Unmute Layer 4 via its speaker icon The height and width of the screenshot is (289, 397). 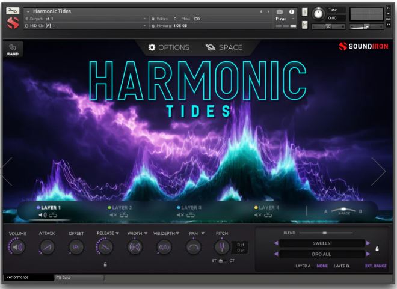coord(258,215)
